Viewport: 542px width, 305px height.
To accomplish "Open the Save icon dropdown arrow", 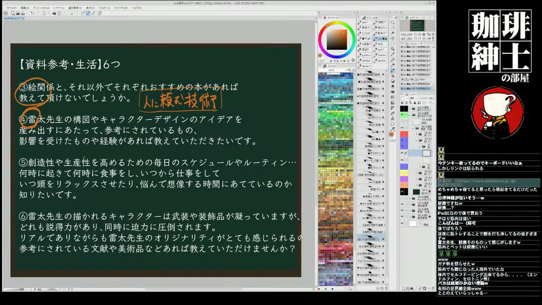I will pos(26,13).
